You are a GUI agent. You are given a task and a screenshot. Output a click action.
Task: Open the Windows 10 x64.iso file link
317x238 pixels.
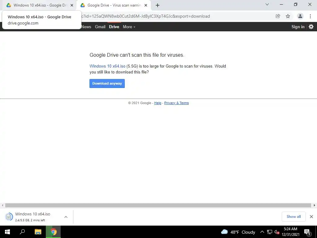click(x=107, y=66)
